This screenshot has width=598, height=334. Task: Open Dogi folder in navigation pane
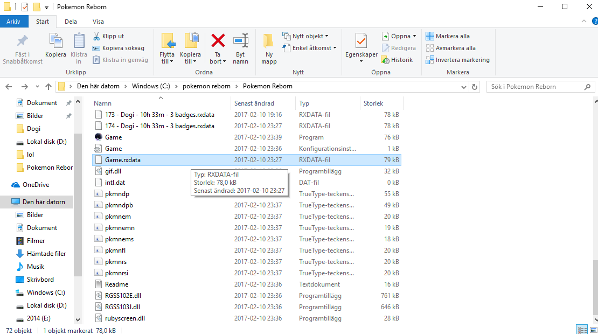33,129
